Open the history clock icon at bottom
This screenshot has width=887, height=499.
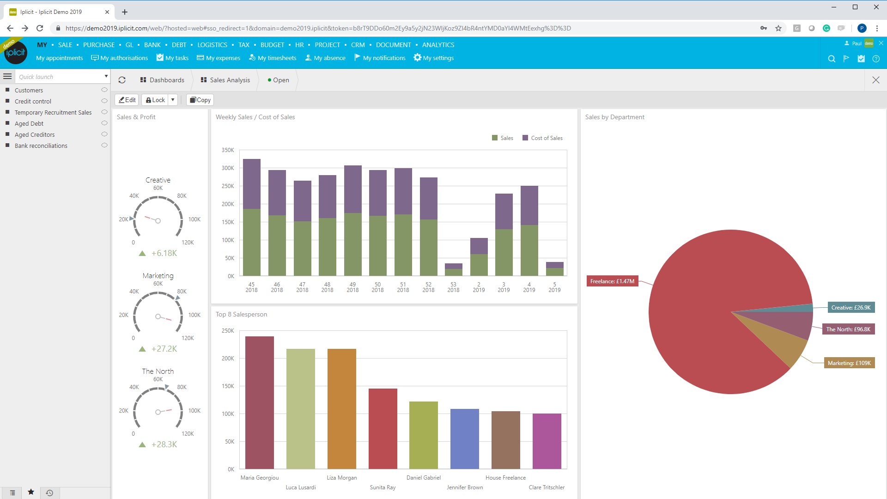click(49, 493)
